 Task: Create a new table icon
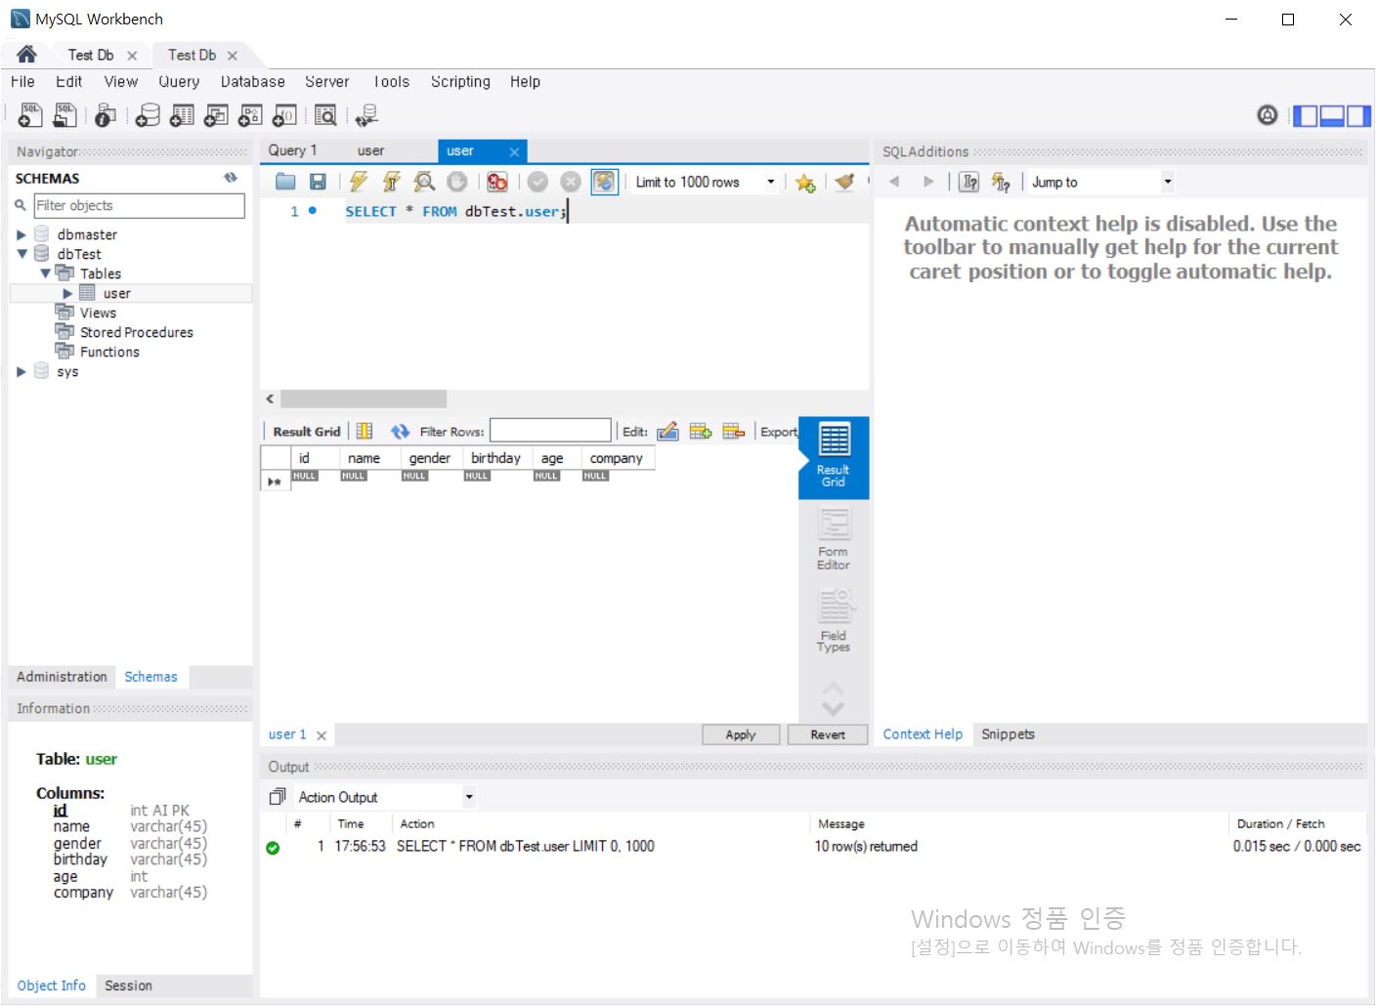pos(182,115)
